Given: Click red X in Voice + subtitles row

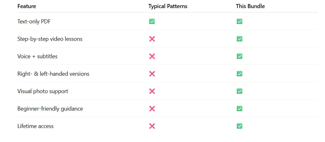Looking at the screenshot, I should tap(152, 56).
